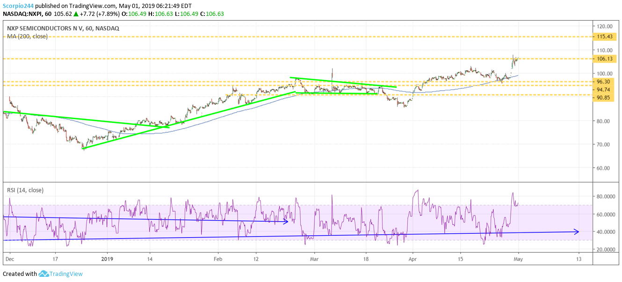Click the TradingView wordmark beside 'Created with'

[67, 274]
